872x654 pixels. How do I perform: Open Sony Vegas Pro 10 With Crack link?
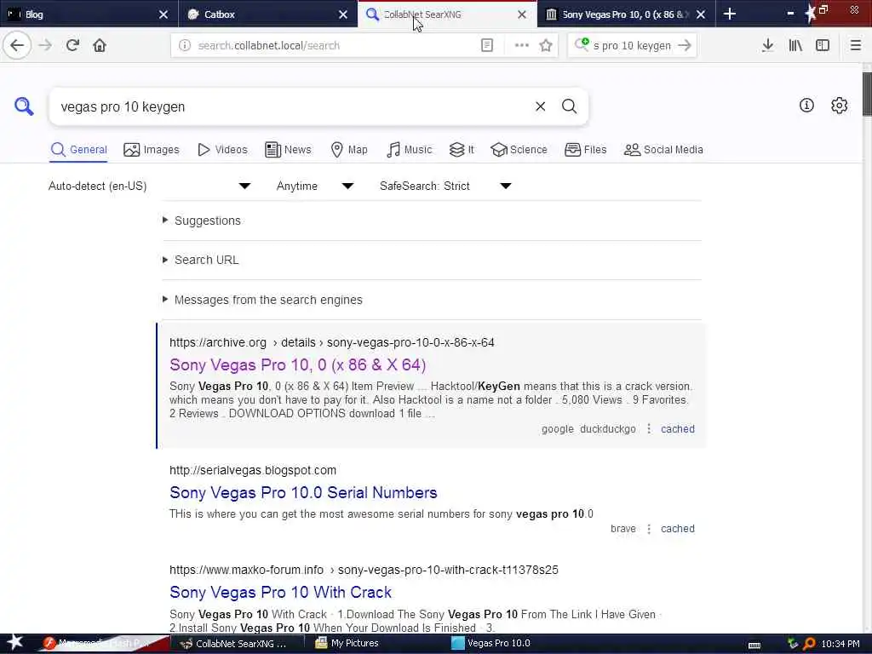coord(280,593)
